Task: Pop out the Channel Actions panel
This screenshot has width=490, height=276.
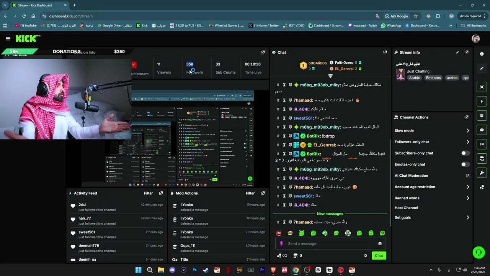Action: 466,117
